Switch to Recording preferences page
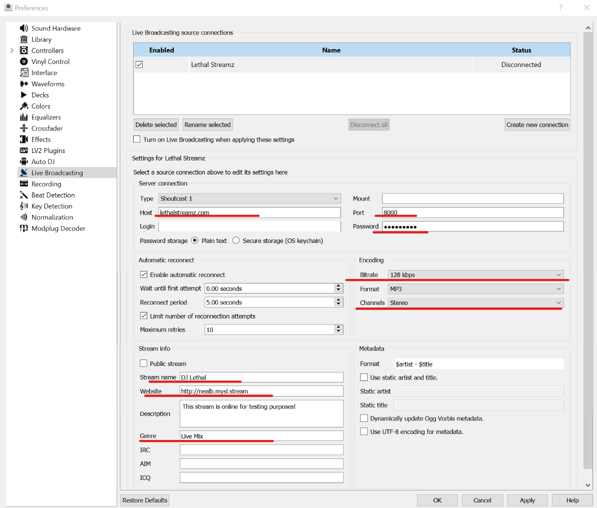The width and height of the screenshot is (597, 508). point(46,183)
